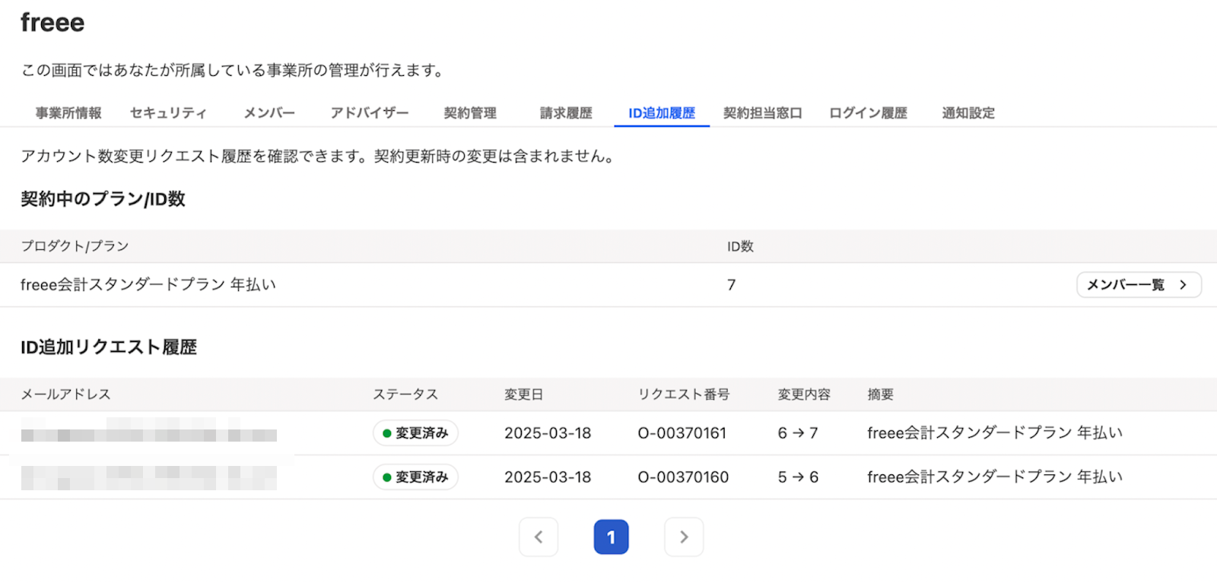Open the メンバー tab
The width and height of the screenshot is (1217, 583).
click(269, 113)
